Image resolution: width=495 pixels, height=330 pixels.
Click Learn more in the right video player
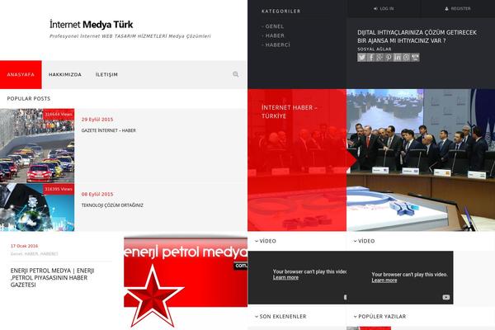tap(384, 280)
